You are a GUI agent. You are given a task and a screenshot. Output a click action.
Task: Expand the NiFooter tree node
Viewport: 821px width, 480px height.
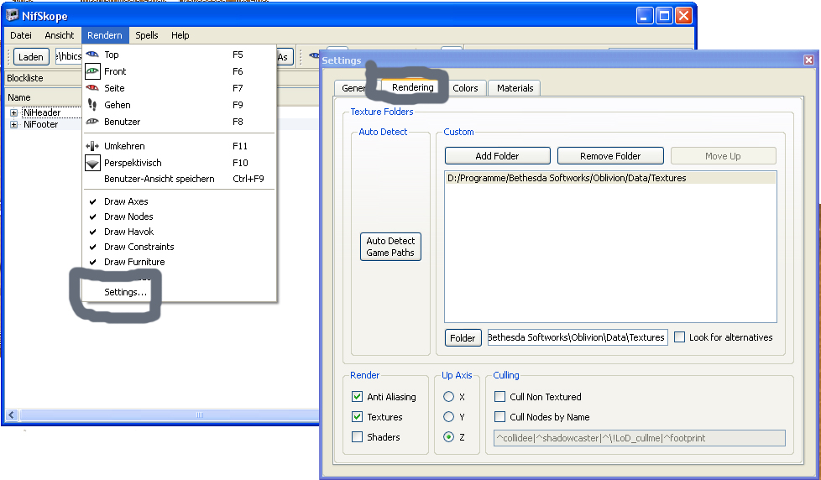coord(14,125)
